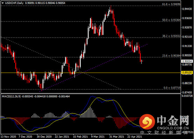This screenshot has width=194, height=139.
Task: Select the yellow 0.89100 horizontal price line
Action: tap(91, 73)
